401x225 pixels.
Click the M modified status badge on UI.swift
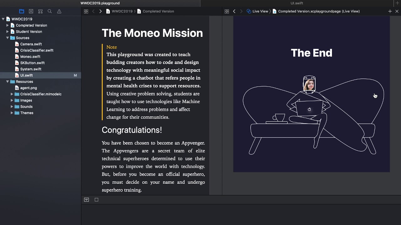(75, 75)
